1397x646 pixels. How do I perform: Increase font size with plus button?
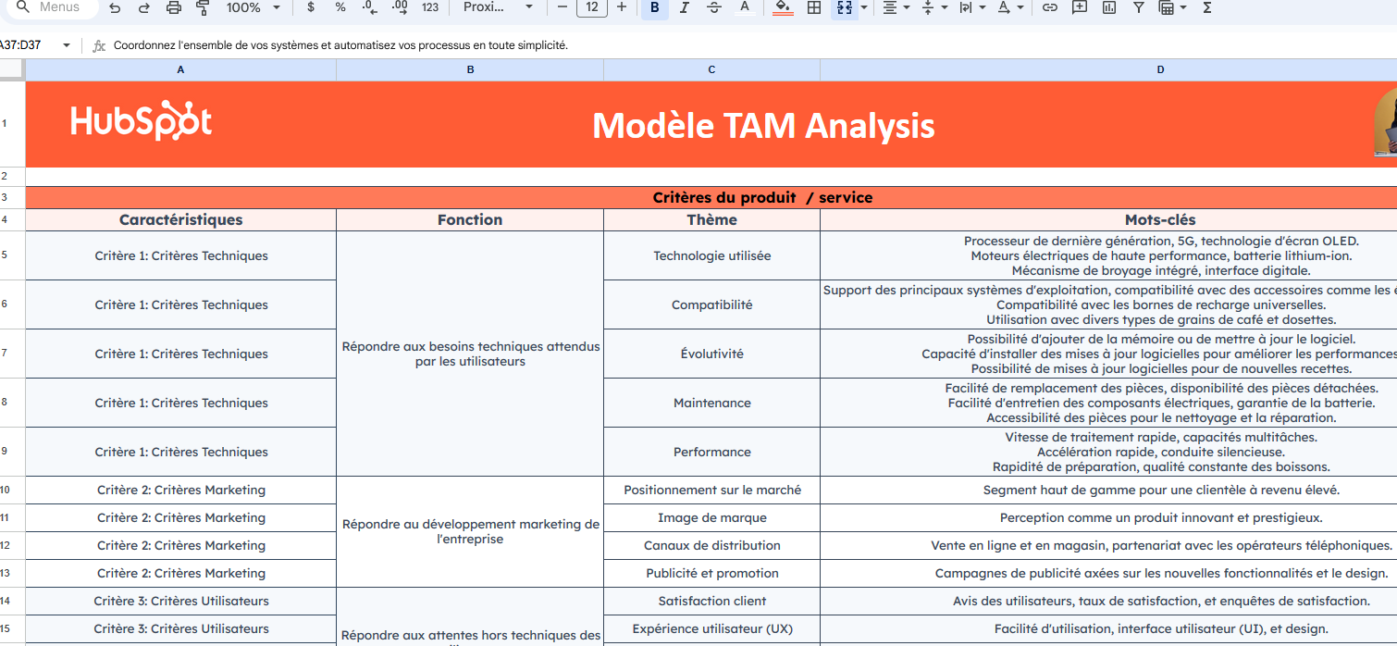click(621, 7)
